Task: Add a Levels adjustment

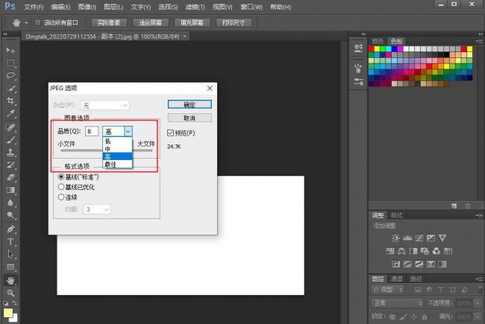Action: pos(407,238)
